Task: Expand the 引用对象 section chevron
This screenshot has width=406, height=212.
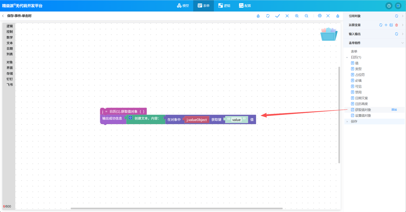Action: click(403, 16)
